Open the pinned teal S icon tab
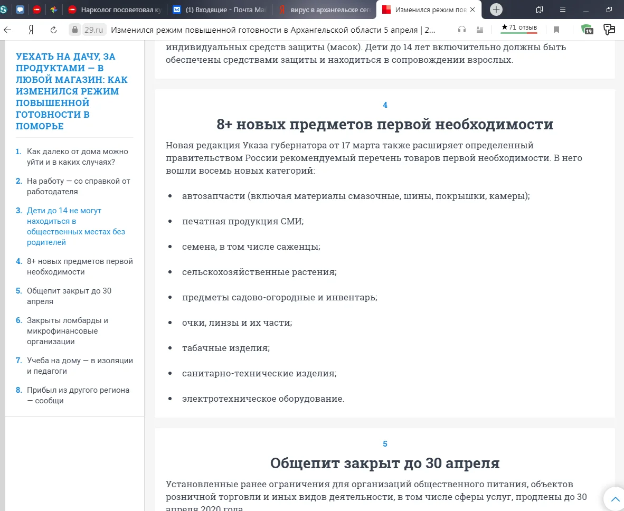624x511 pixels. click(4, 10)
